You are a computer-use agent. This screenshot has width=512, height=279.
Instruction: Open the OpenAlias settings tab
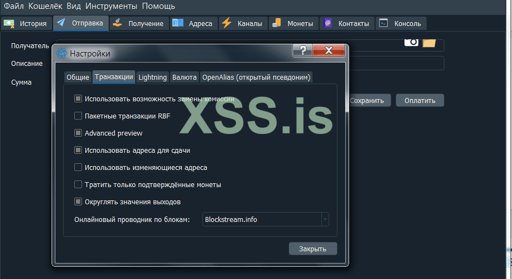coord(256,77)
